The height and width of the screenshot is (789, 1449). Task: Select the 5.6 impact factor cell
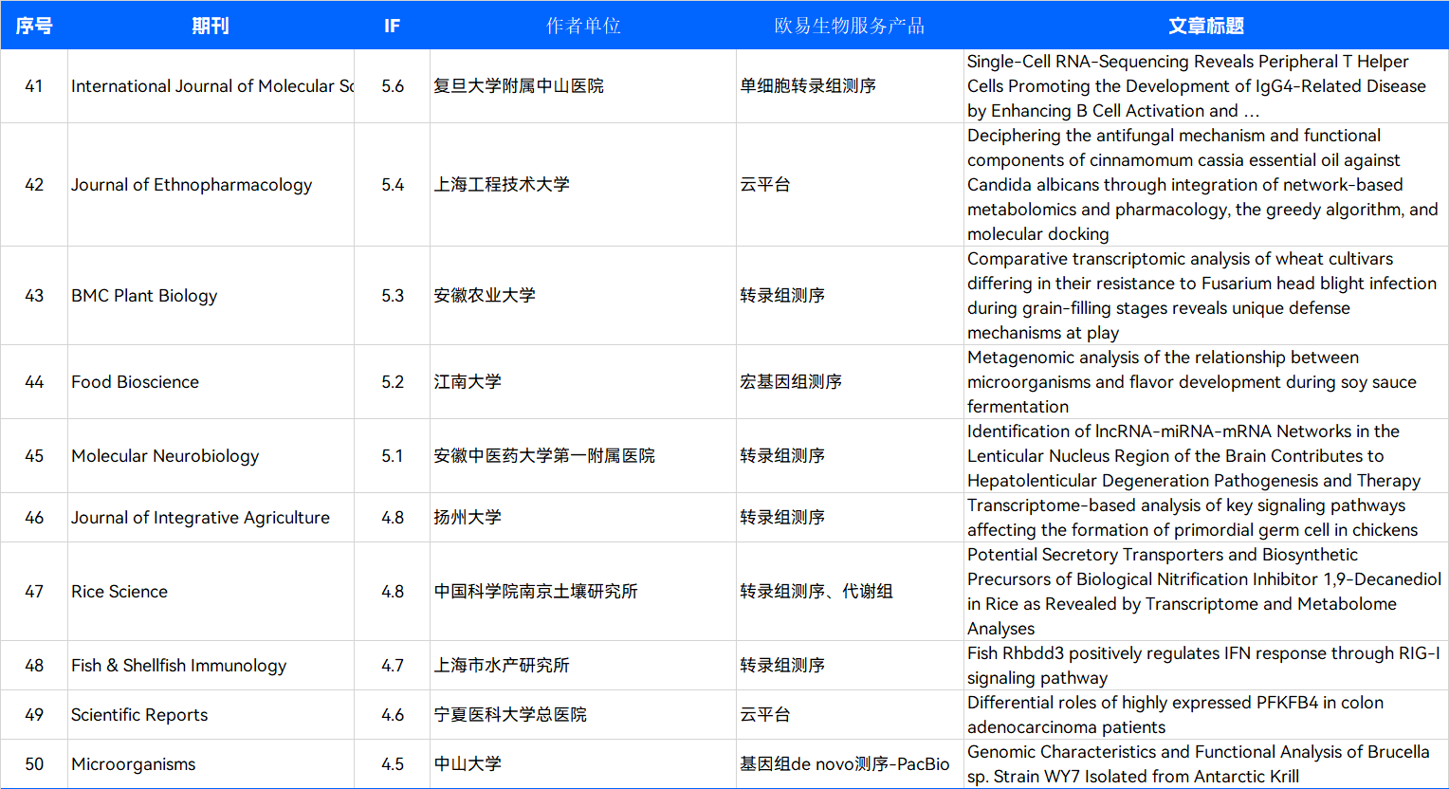[x=392, y=86]
